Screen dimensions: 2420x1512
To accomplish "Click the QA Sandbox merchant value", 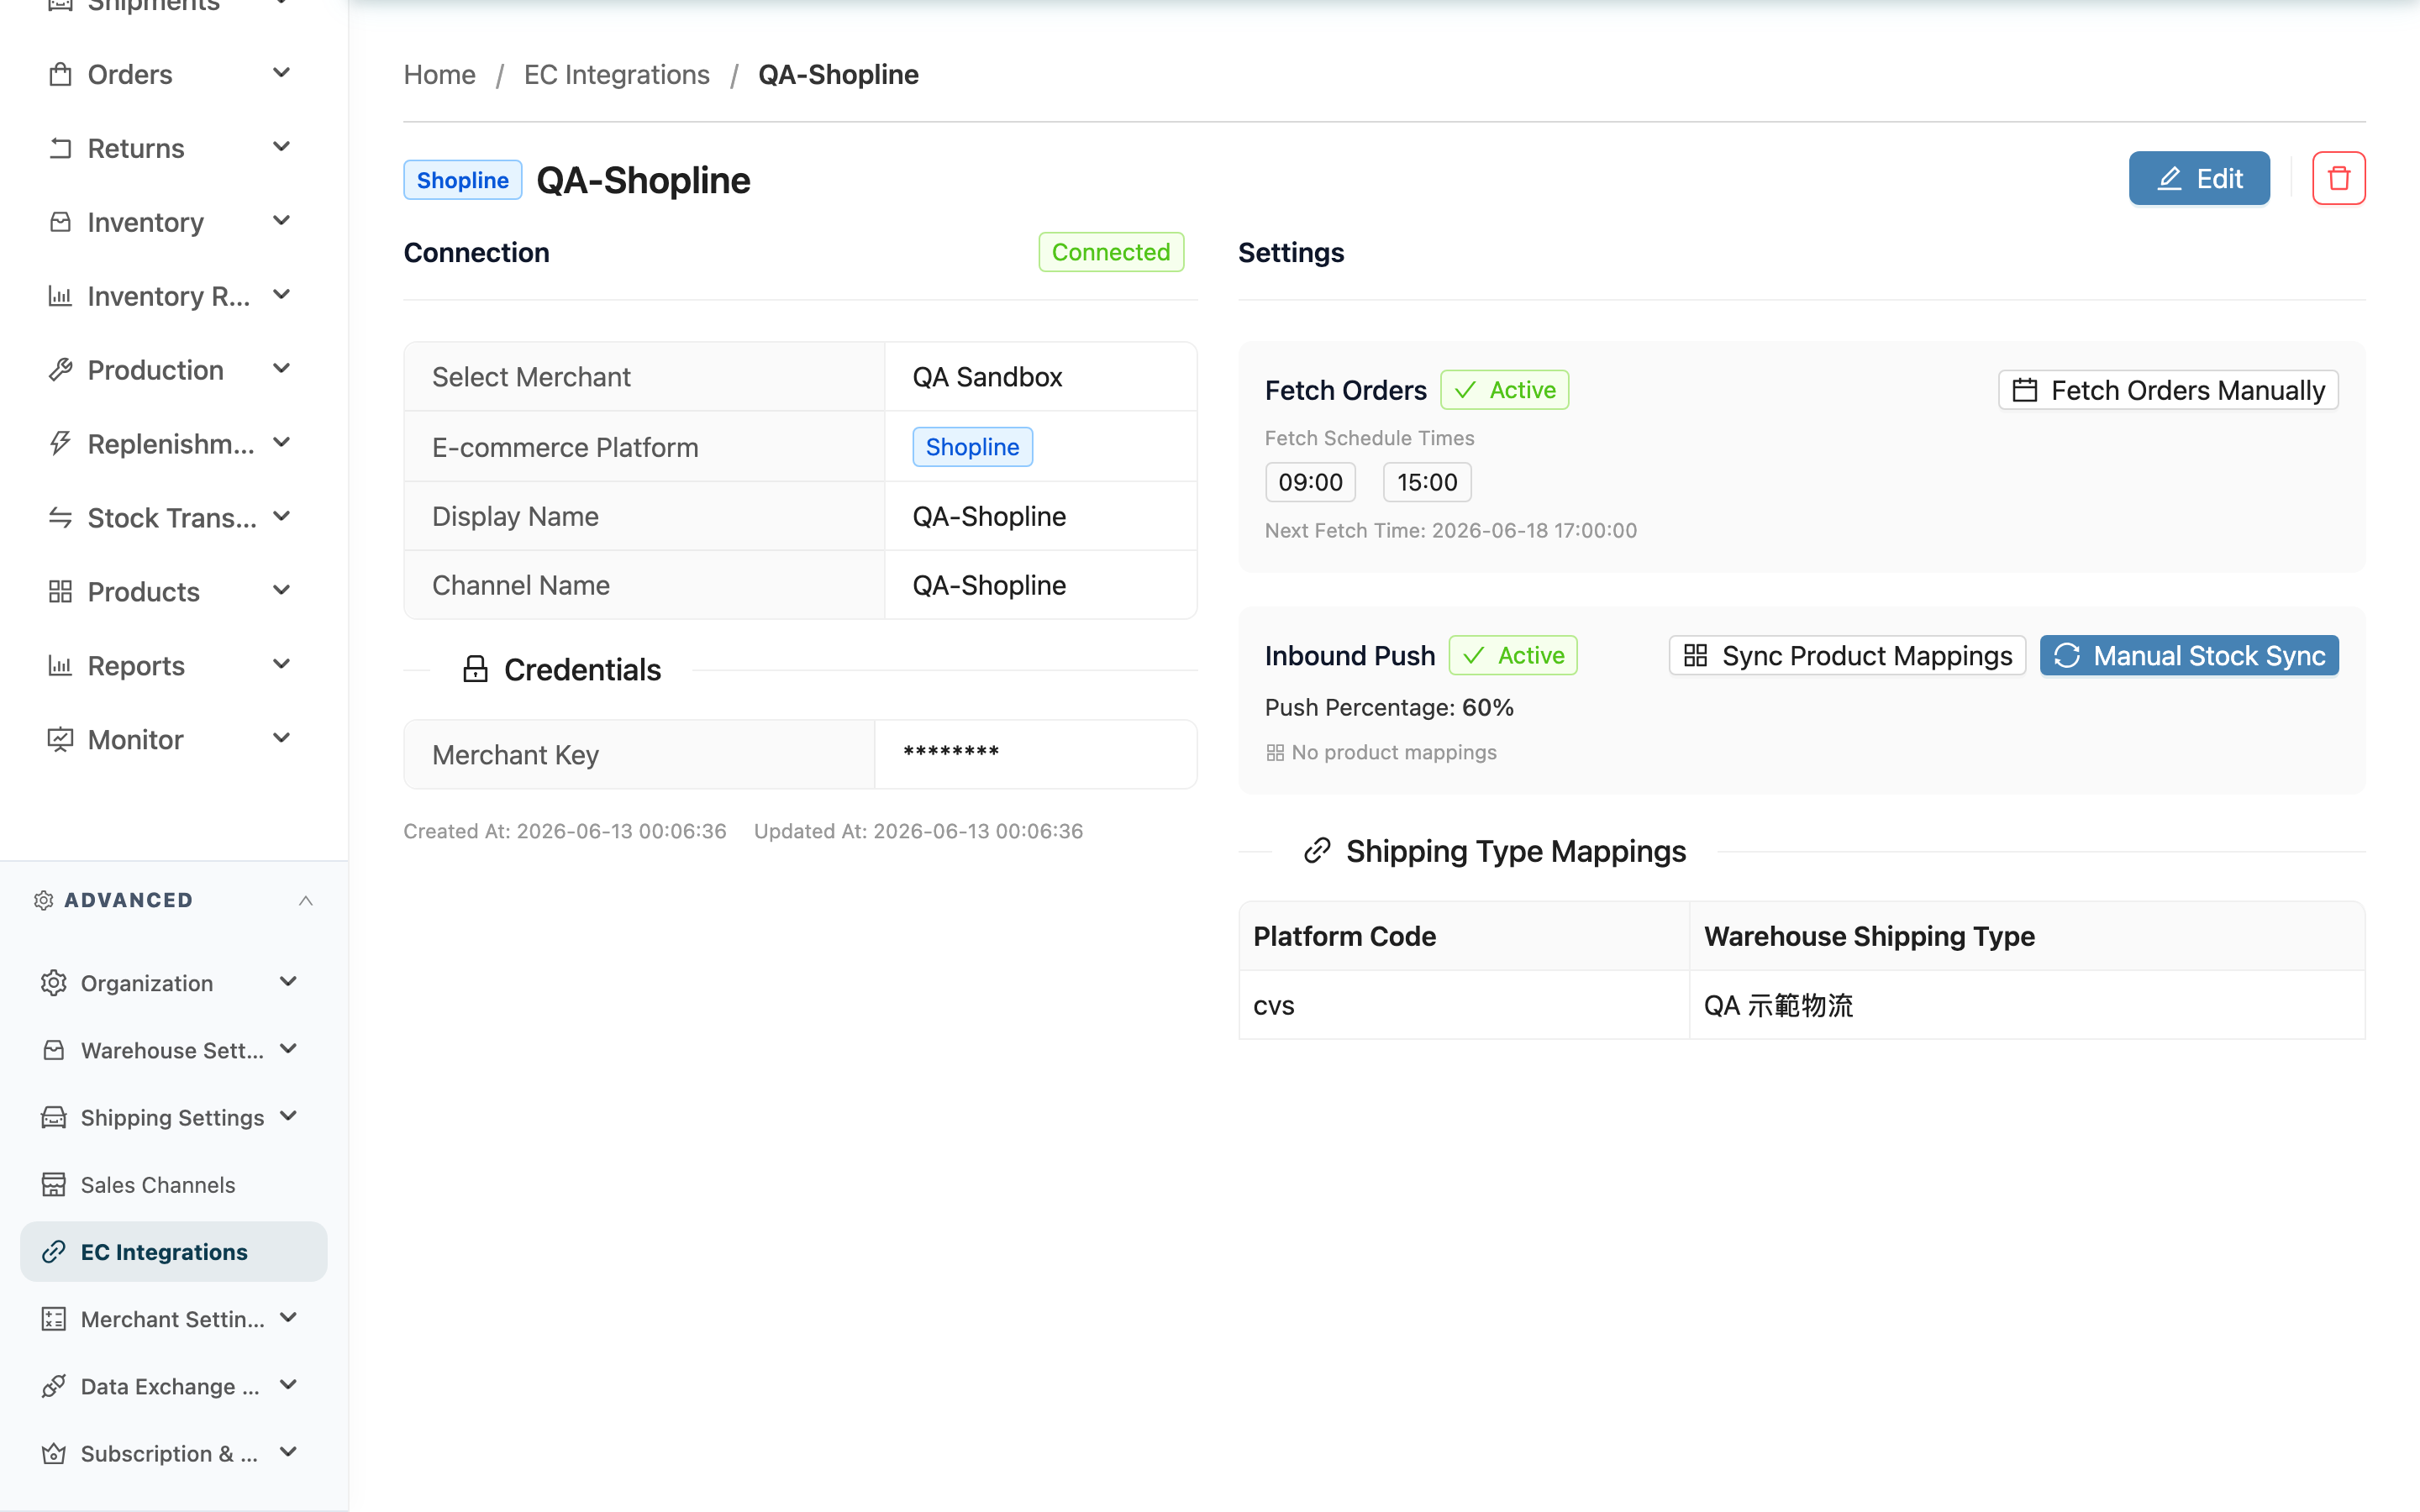I will (x=987, y=377).
